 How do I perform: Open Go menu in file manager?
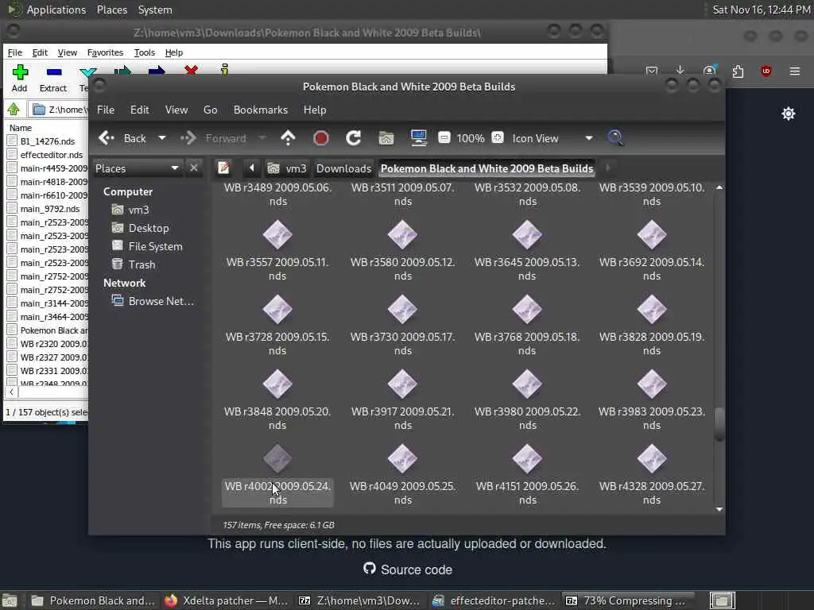[210, 110]
